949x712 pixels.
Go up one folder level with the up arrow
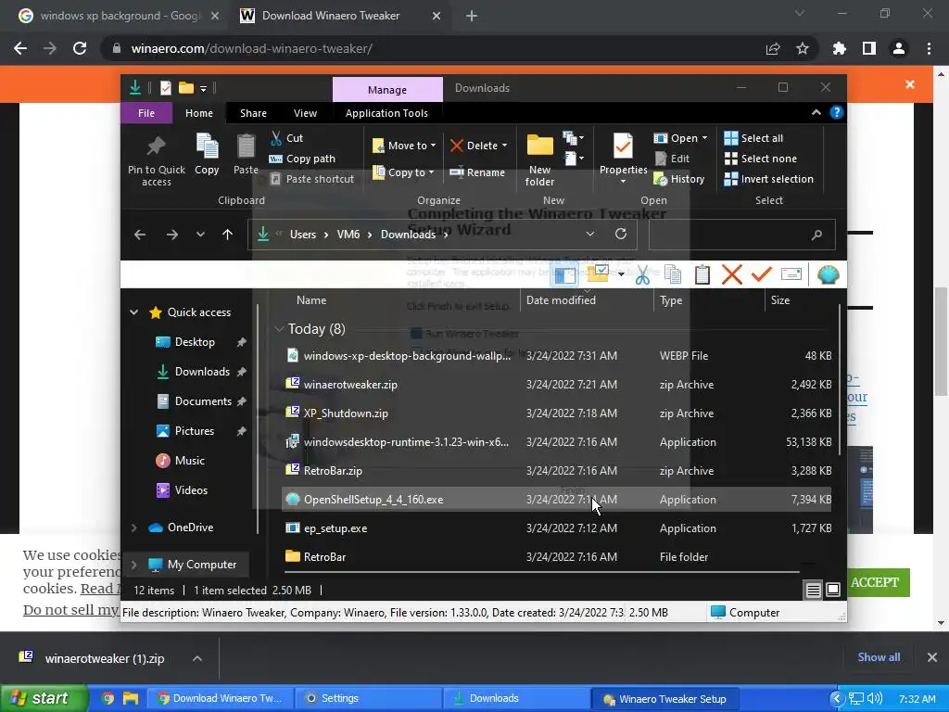(228, 235)
